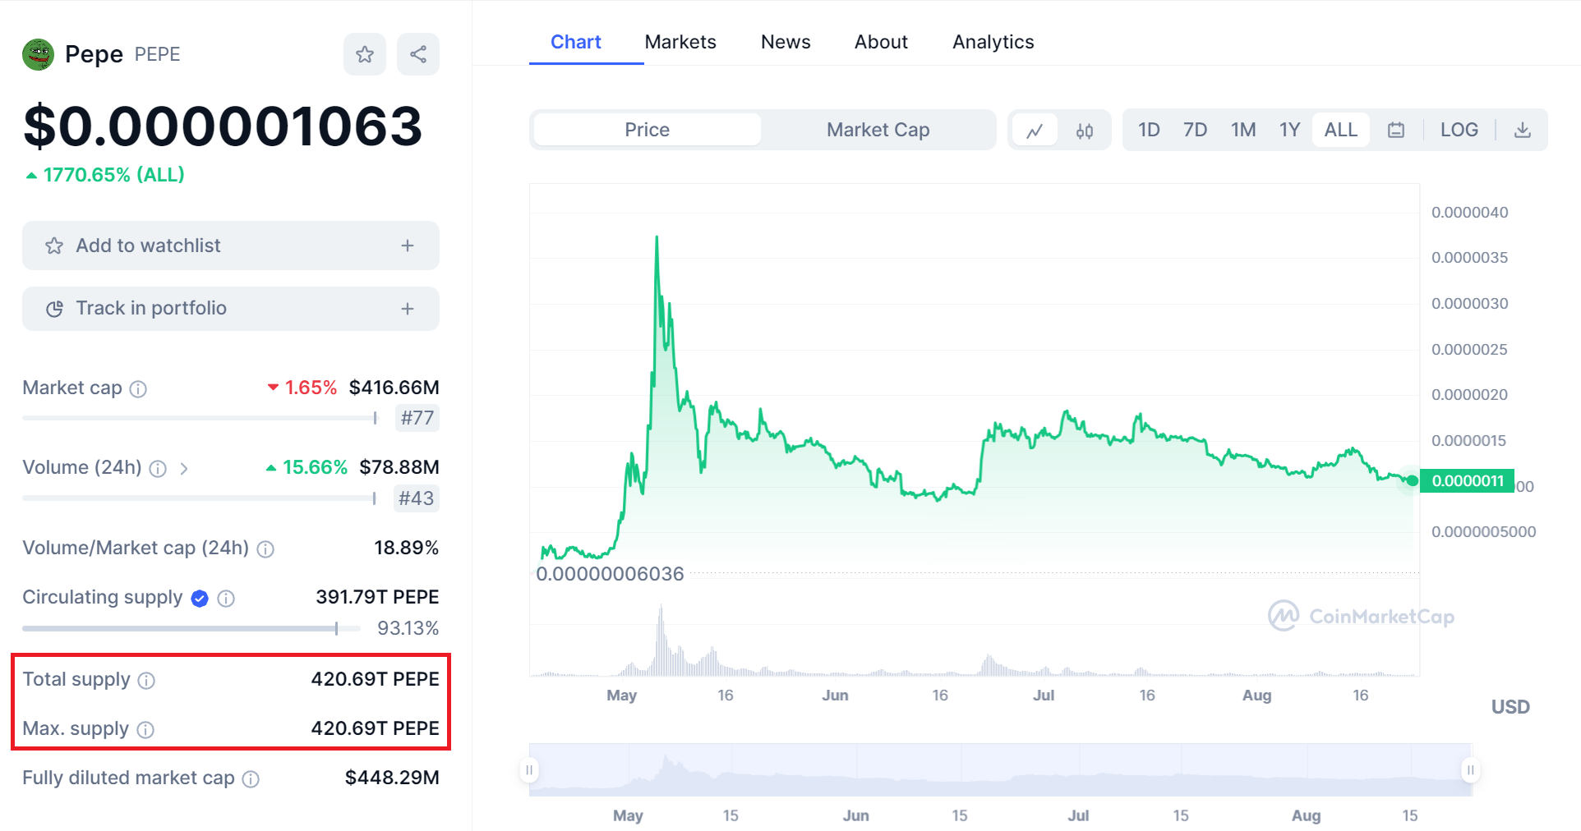Switch to the Markets tab

click(x=680, y=41)
